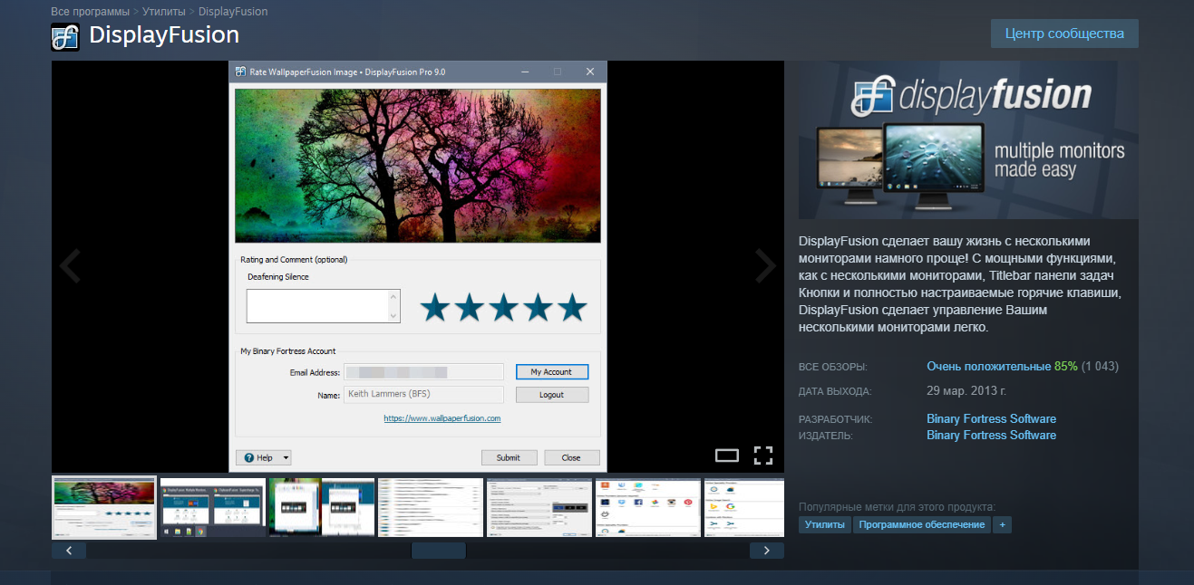Open the sixth thumbnail with app icons
The image size is (1194, 585).
point(648,508)
